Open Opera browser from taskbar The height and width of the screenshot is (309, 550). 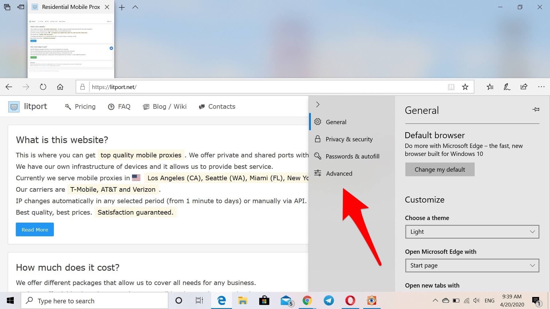coord(350,301)
